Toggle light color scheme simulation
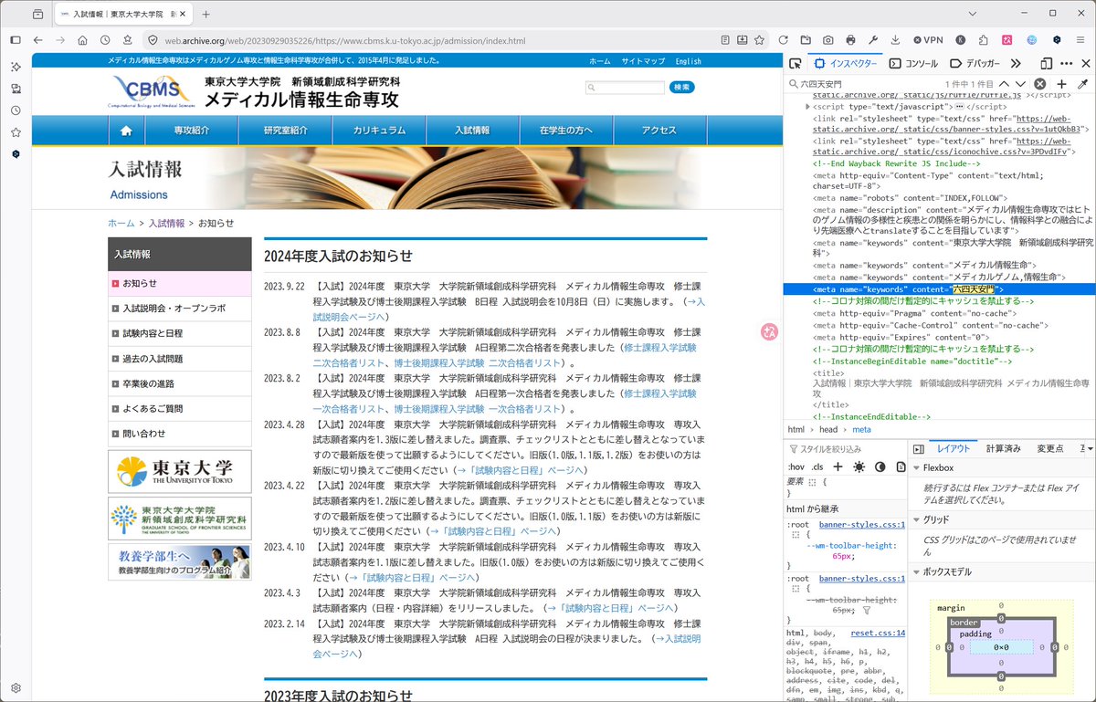This screenshot has height=702, width=1096. coord(859,466)
